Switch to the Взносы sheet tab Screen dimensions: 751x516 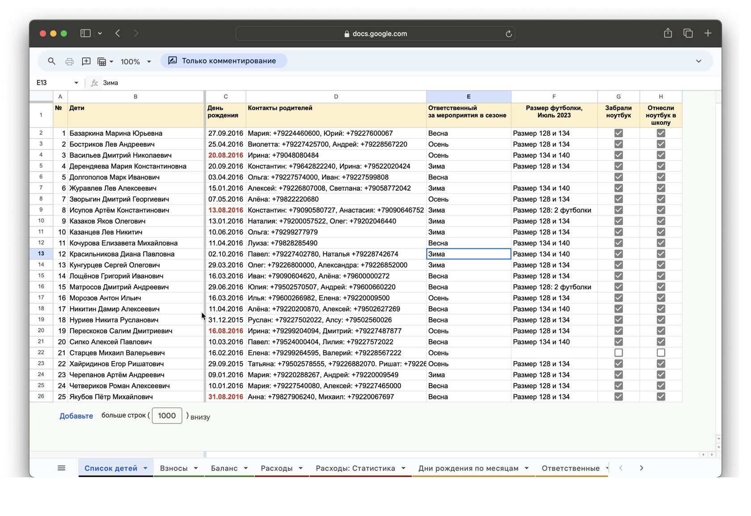pos(173,468)
